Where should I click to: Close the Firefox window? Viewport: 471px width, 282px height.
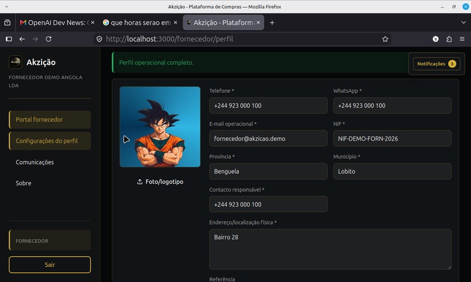(466, 6)
